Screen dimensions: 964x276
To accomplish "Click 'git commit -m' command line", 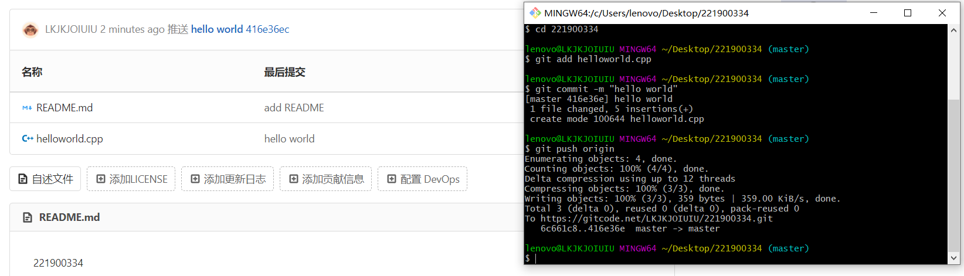I will click(601, 89).
